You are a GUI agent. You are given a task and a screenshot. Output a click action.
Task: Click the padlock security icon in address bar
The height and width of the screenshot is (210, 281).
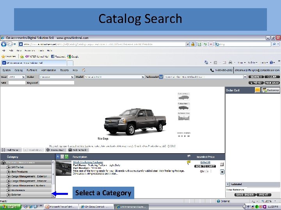(193, 44)
